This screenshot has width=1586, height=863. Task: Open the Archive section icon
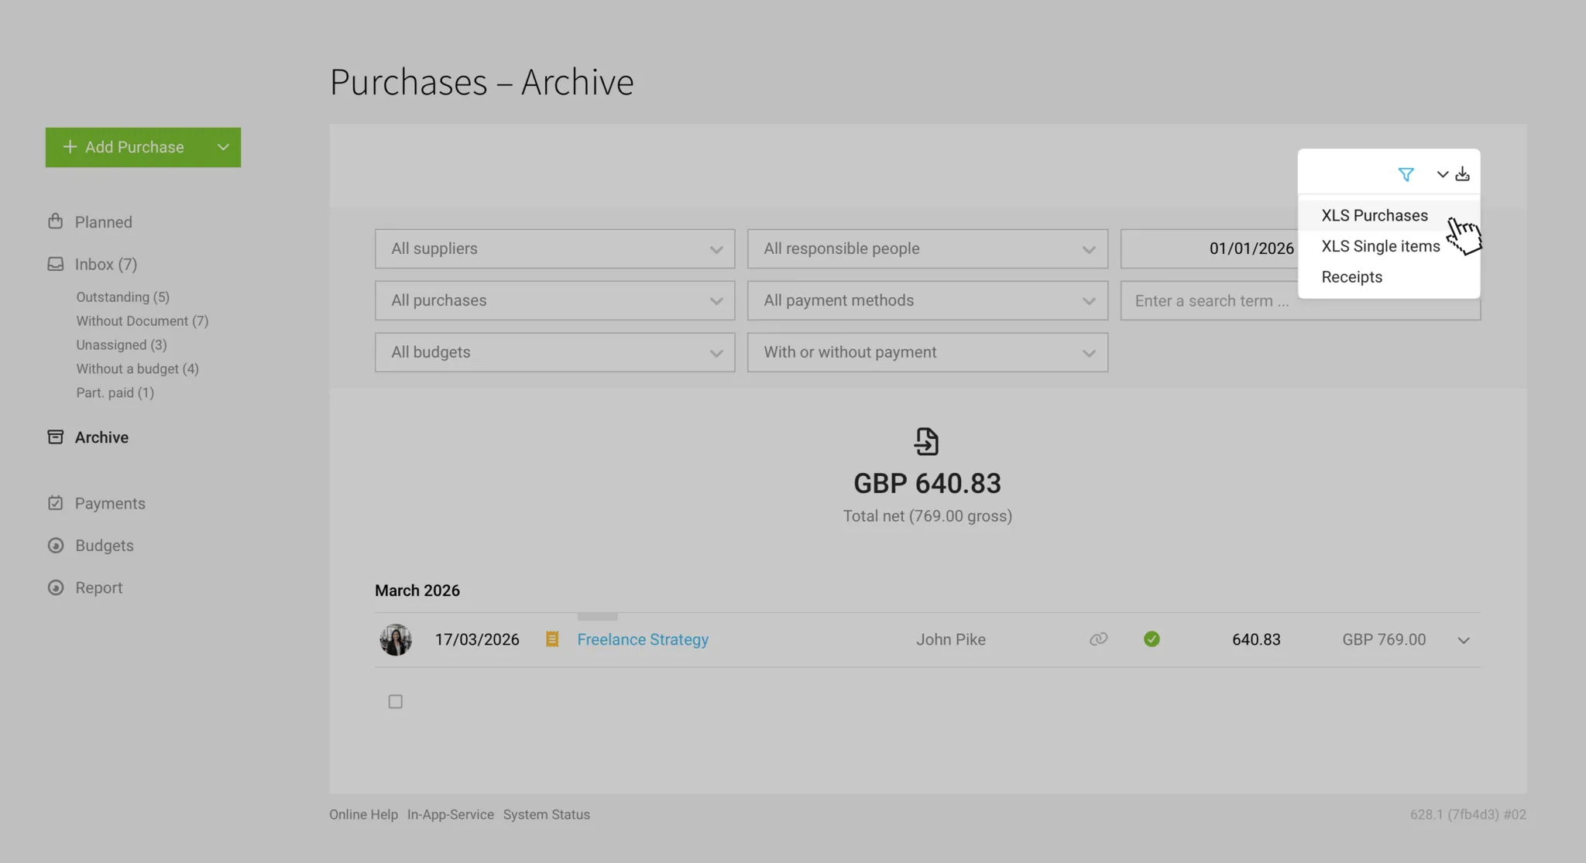click(55, 437)
